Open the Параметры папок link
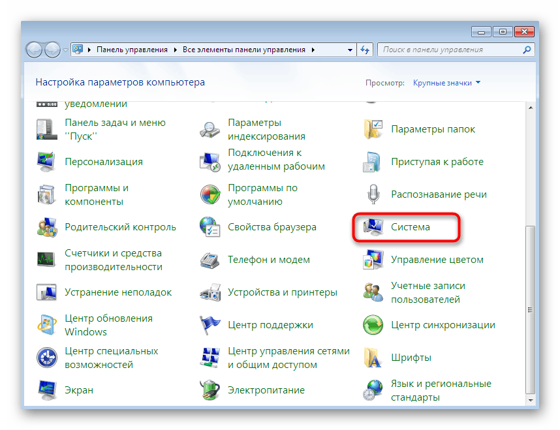This screenshot has width=560, height=430. (x=433, y=129)
